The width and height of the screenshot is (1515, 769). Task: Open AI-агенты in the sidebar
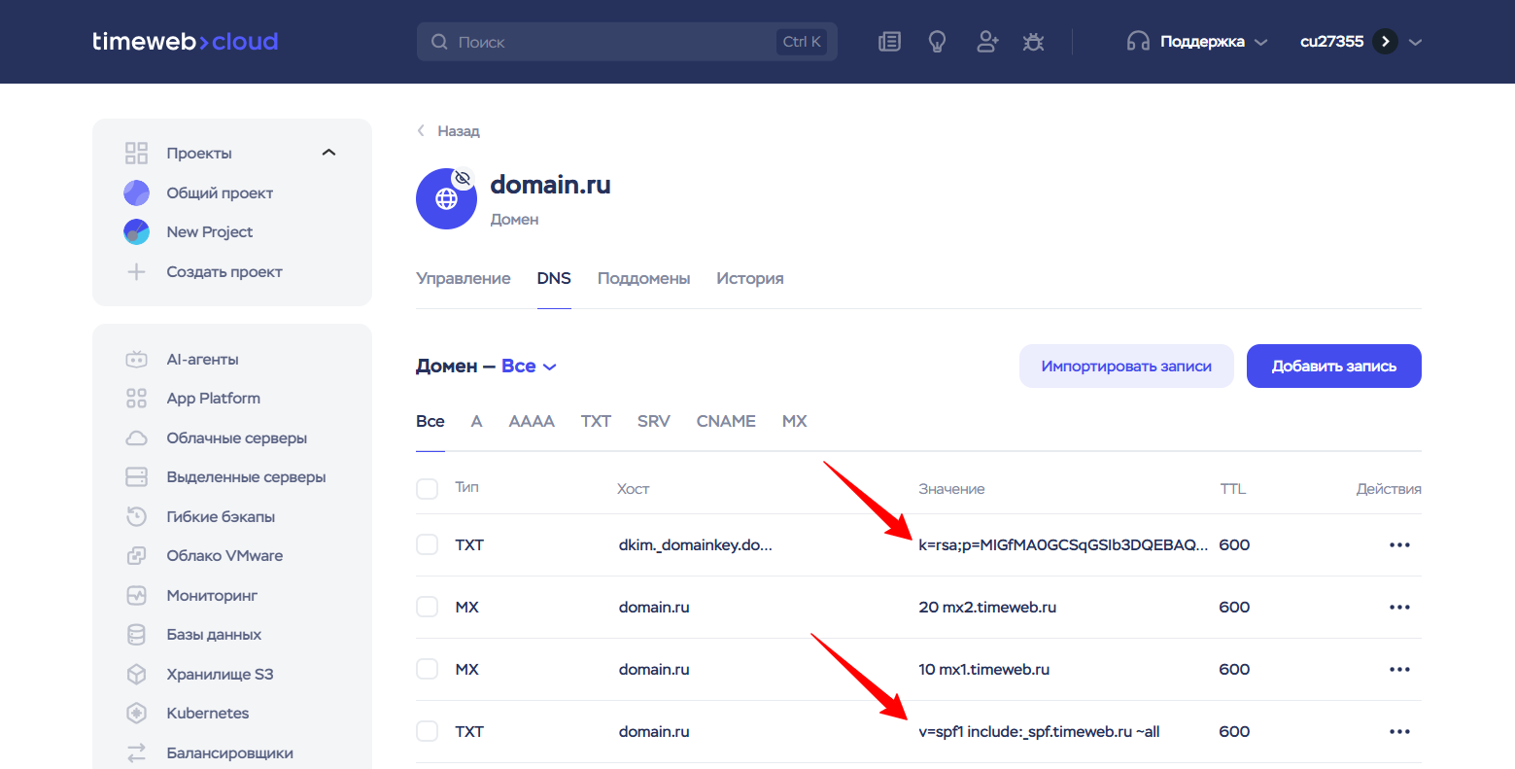pos(202,360)
